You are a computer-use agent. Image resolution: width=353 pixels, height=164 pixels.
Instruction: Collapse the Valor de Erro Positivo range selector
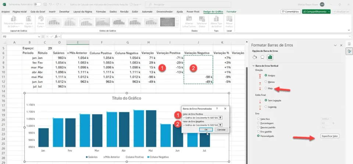click(220, 117)
